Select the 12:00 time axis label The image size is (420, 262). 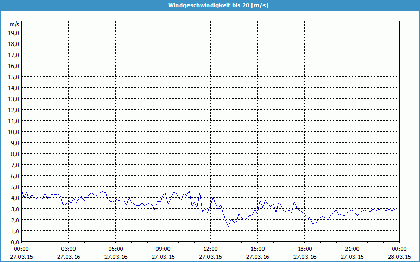click(x=210, y=249)
